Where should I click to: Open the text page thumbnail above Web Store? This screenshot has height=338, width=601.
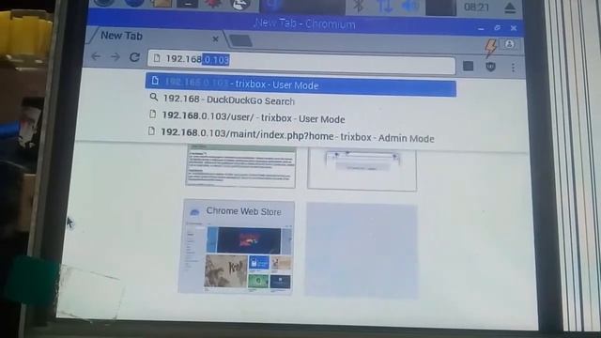pyautogui.click(x=240, y=166)
